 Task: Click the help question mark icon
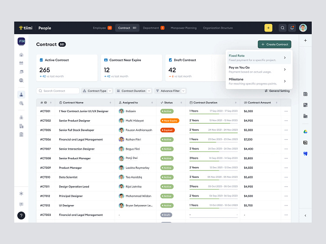point(21,215)
